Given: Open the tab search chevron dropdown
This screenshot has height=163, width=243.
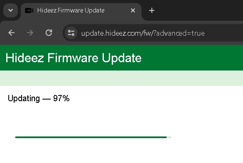Looking at the screenshot, I should [x=10, y=10].
